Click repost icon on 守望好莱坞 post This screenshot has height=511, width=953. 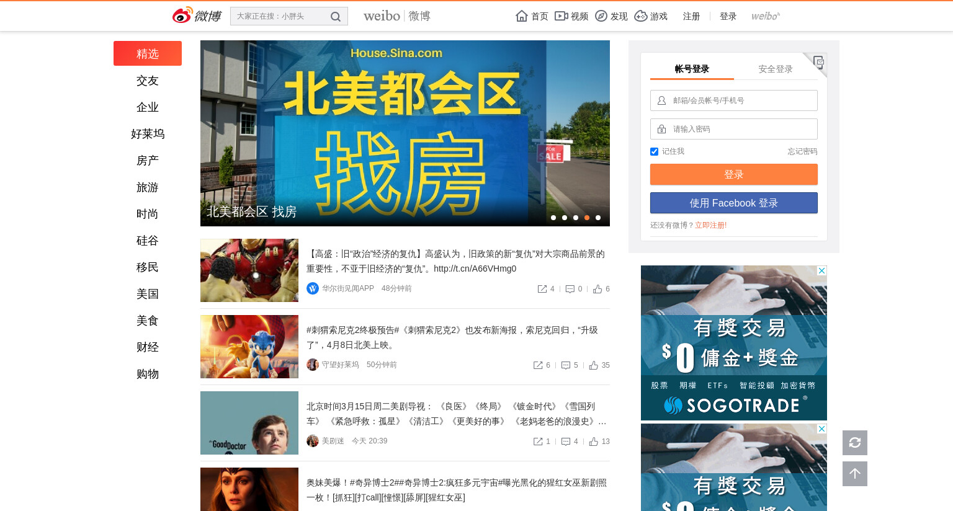(538, 365)
